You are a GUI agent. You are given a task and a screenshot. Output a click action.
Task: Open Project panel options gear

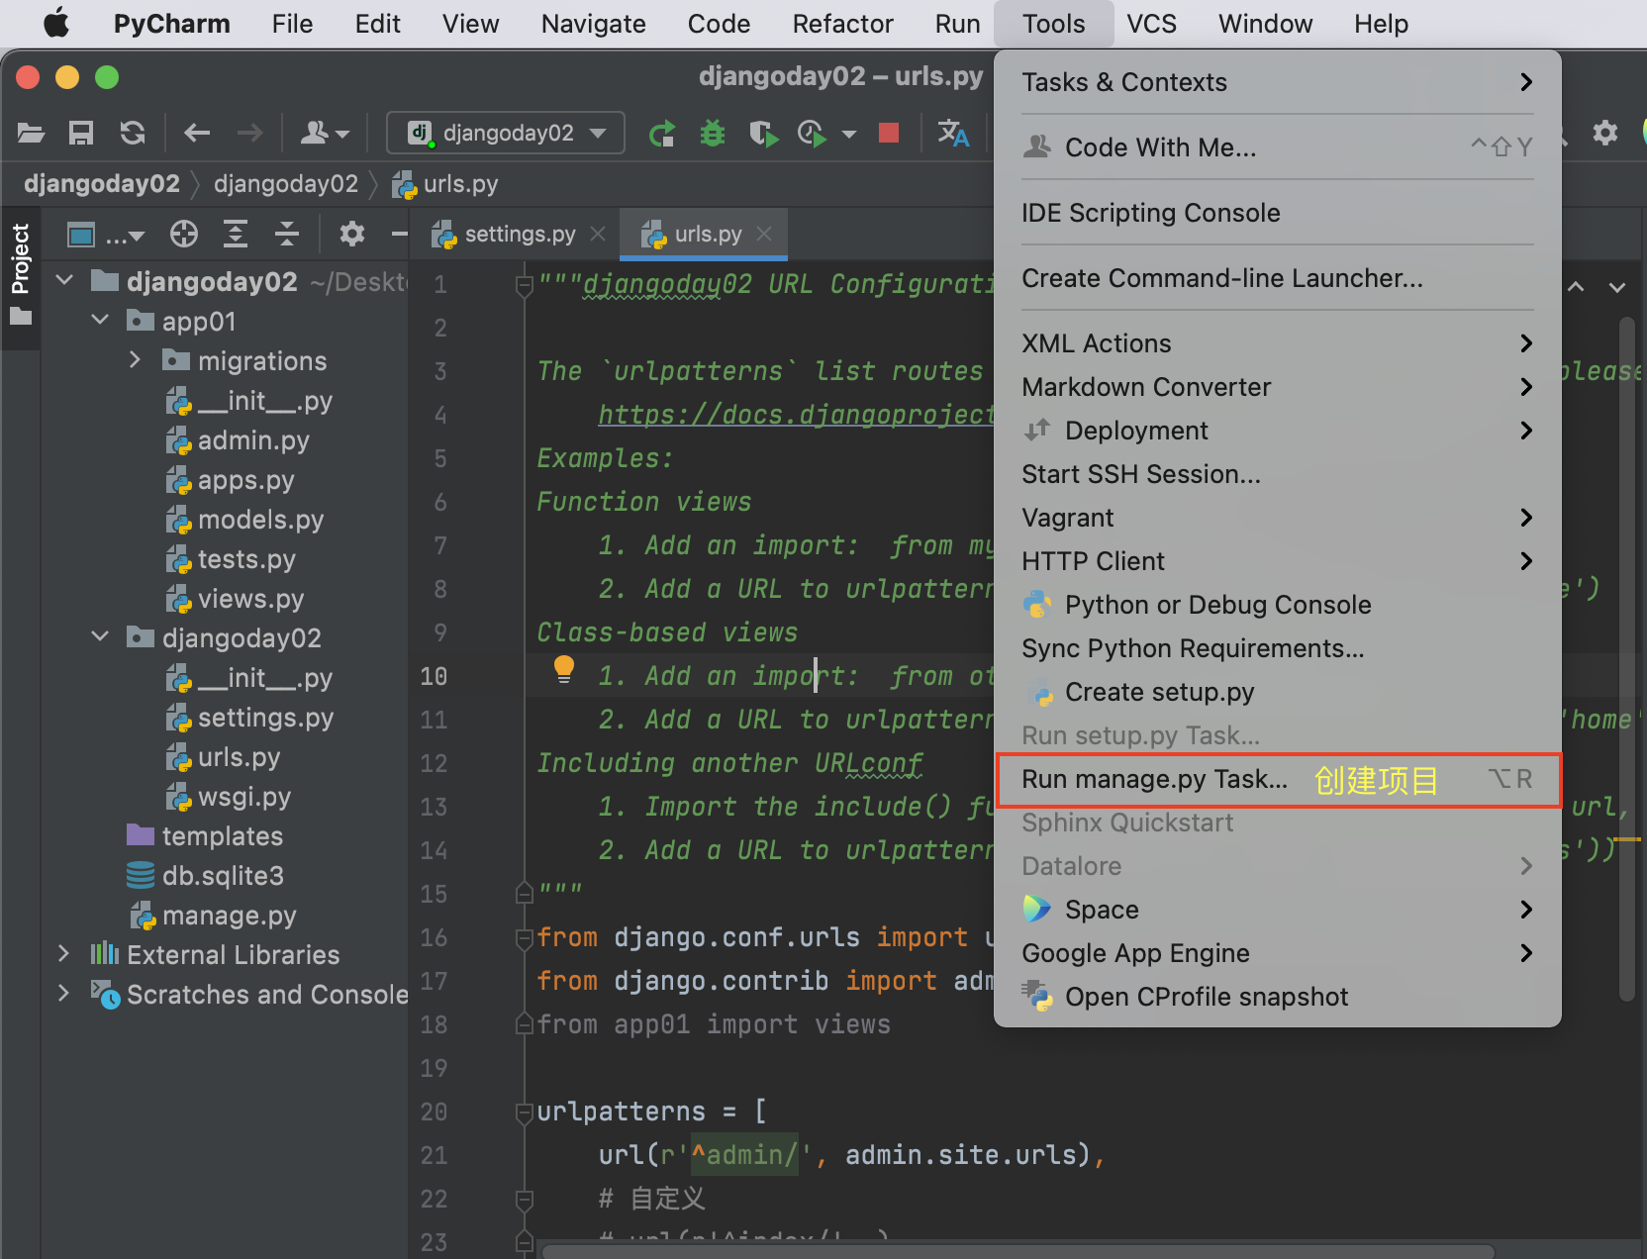(352, 235)
